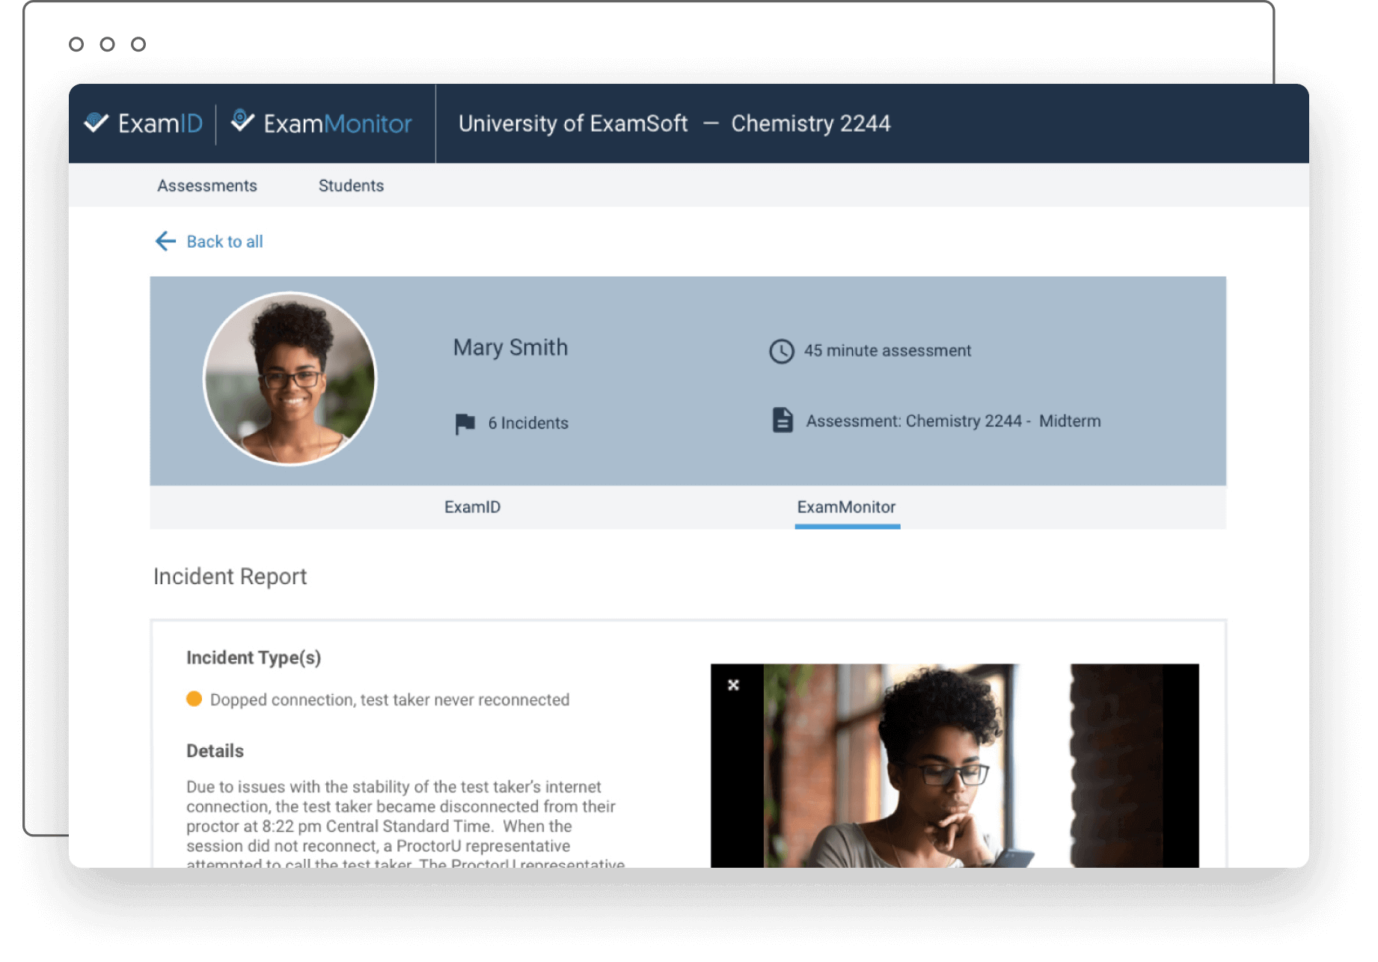Click the middle circle in background window
The width and height of the screenshot is (1378, 962).
tap(108, 44)
